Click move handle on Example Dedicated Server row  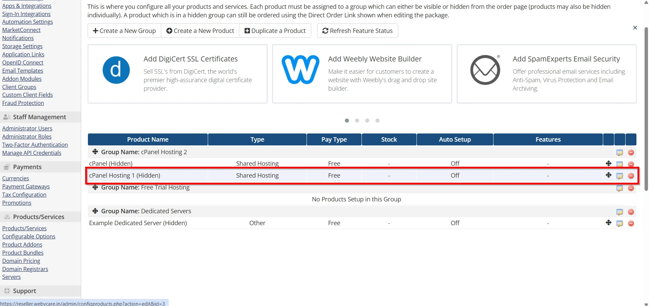pos(609,222)
